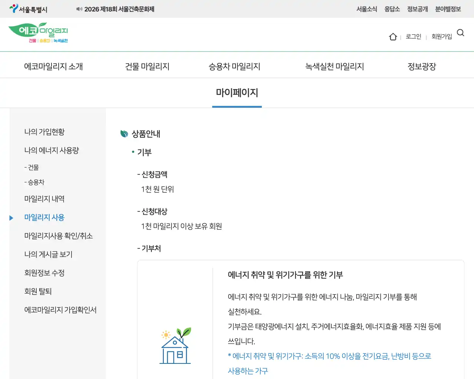The width and height of the screenshot is (474, 379).
Task: Select 마일리지 사용 in the sidebar
Action: pyautogui.click(x=44, y=217)
